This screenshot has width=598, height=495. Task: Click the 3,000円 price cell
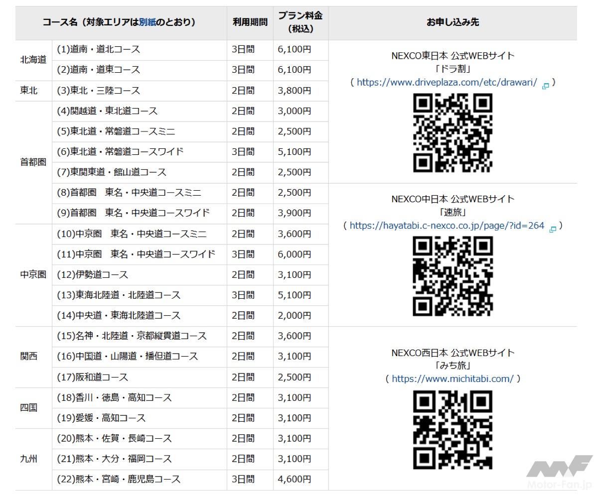(300, 111)
